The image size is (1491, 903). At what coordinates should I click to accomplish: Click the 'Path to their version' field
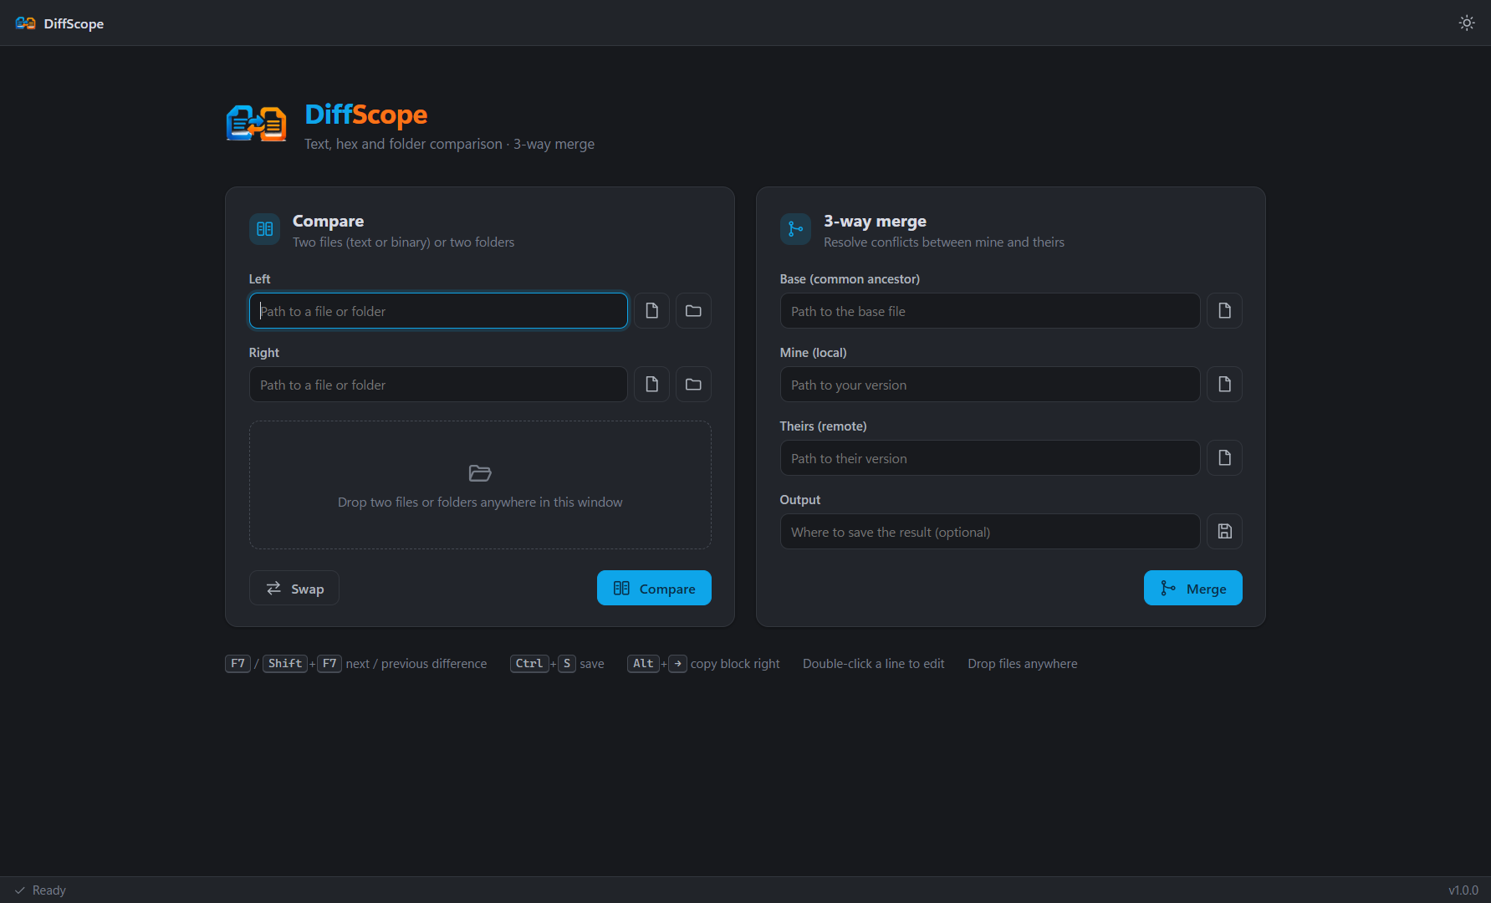pyautogui.click(x=990, y=458)
